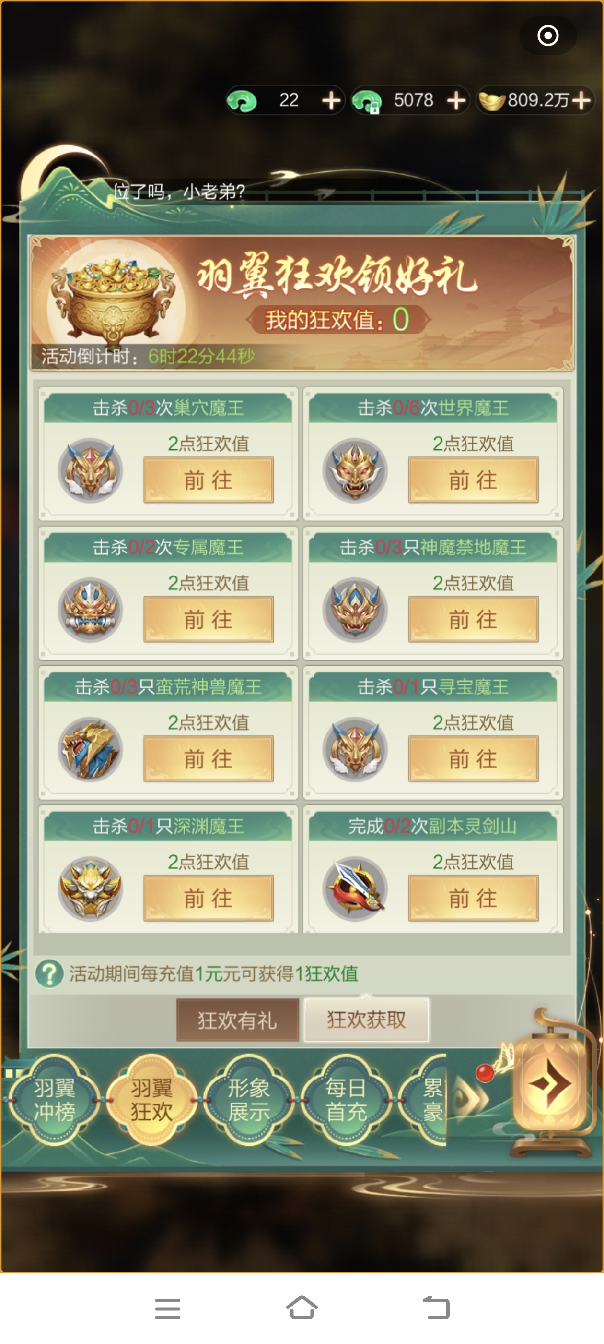Tap the Android home navigation button
The image size is (604, 1344).
(302, 1308)
